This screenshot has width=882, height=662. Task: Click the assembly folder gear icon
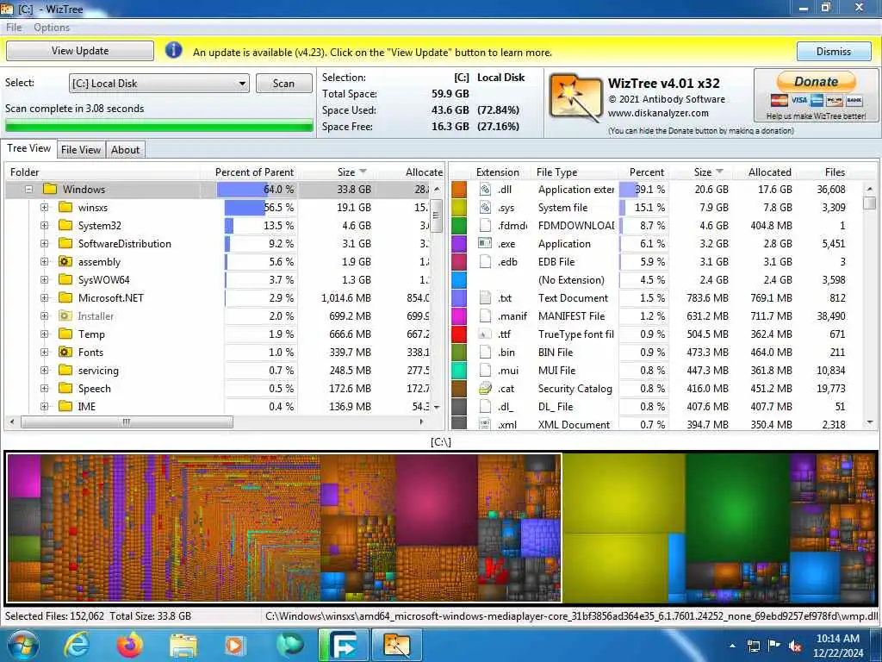65,262
